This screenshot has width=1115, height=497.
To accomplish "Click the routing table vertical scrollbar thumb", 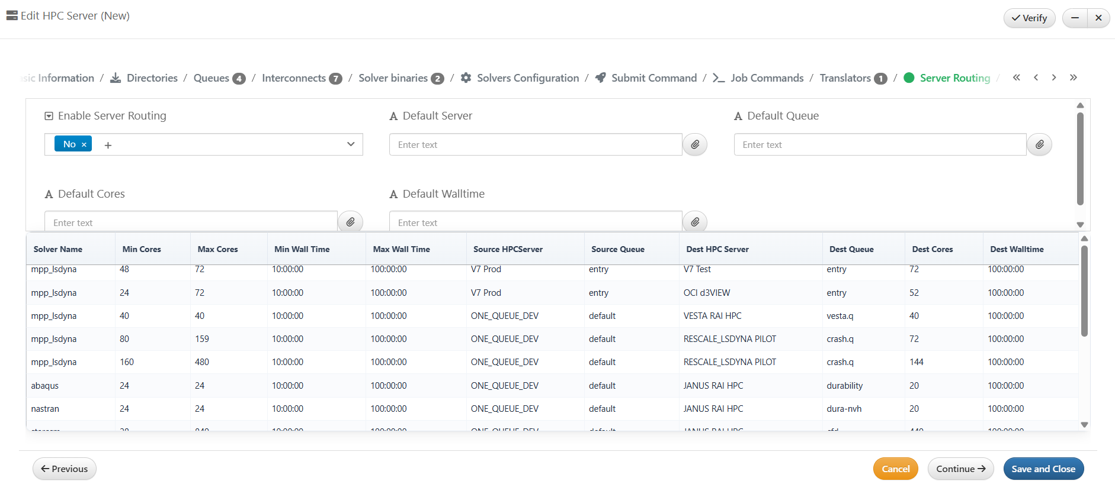I will pos(1084,291).
